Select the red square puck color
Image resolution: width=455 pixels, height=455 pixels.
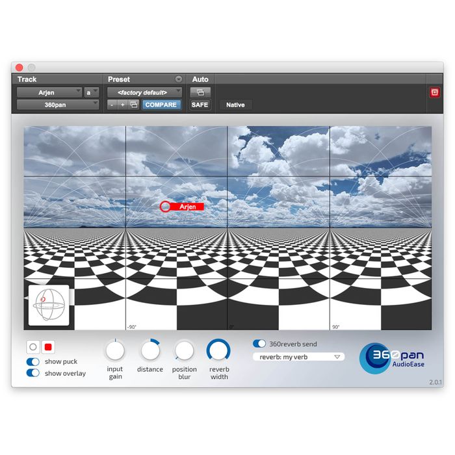click(47, 347)
